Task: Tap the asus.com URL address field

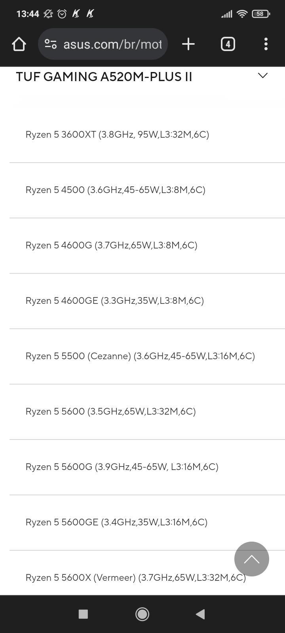Action: [x=103, y=44]
